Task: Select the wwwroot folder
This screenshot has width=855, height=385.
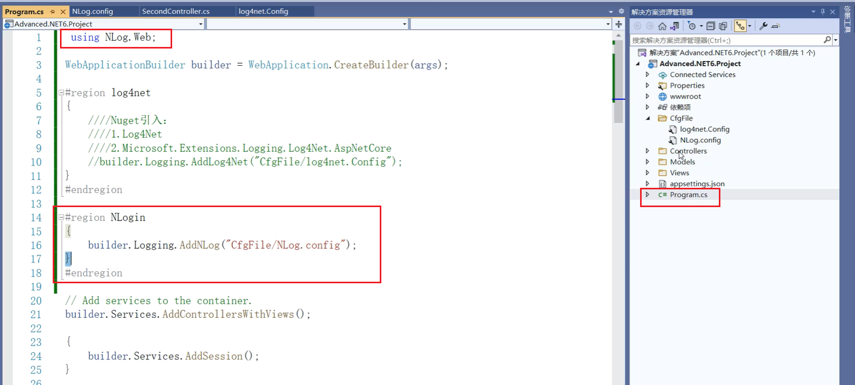Action: tap(685, 97)
